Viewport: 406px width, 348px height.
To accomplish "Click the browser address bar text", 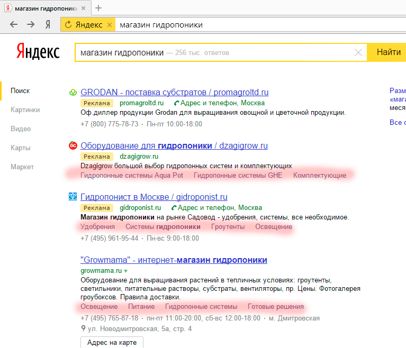I will pyautogui.click(x=161, y=25).
